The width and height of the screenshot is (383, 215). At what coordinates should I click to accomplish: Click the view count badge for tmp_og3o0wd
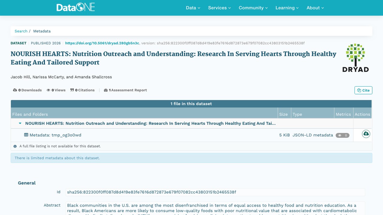(x=343, y=135)
